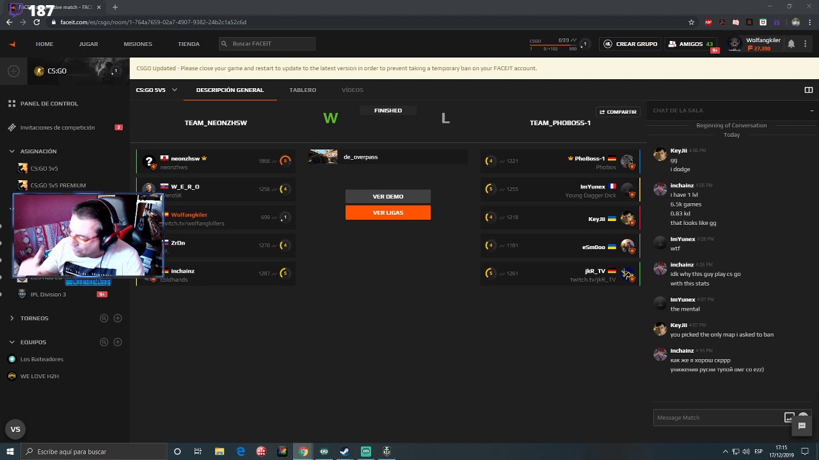Screen dimensions: 819x460
Task: Reload the FACEIT page
Action: pyautogui.click(x=36, y=22)
